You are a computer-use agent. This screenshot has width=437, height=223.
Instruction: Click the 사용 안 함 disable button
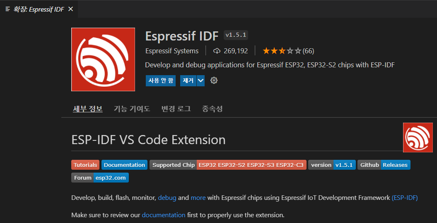tap(161, 81)
